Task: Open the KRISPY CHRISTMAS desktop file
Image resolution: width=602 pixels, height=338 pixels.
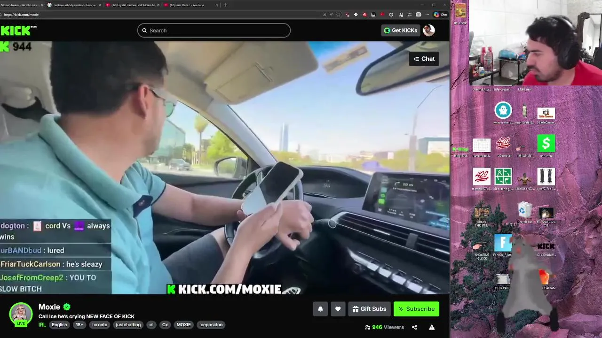Action: (482, 216)
